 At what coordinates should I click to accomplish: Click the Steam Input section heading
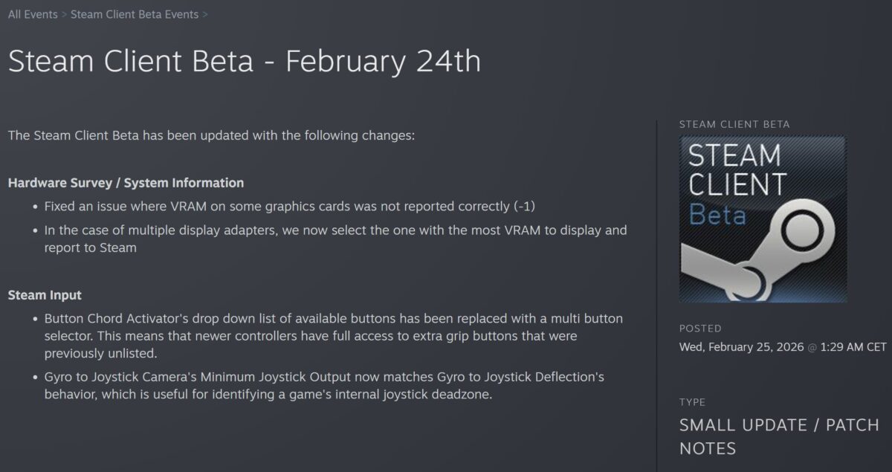click(x=45, y=295)
